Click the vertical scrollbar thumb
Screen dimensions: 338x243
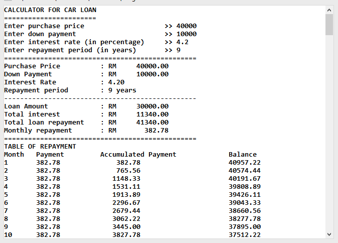coord(329,25)
